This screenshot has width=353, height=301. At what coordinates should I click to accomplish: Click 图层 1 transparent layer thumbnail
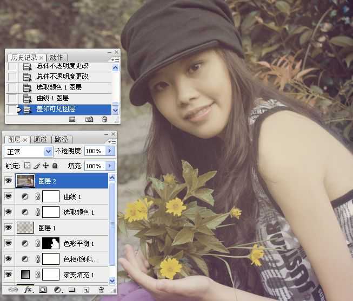point(25,228)
